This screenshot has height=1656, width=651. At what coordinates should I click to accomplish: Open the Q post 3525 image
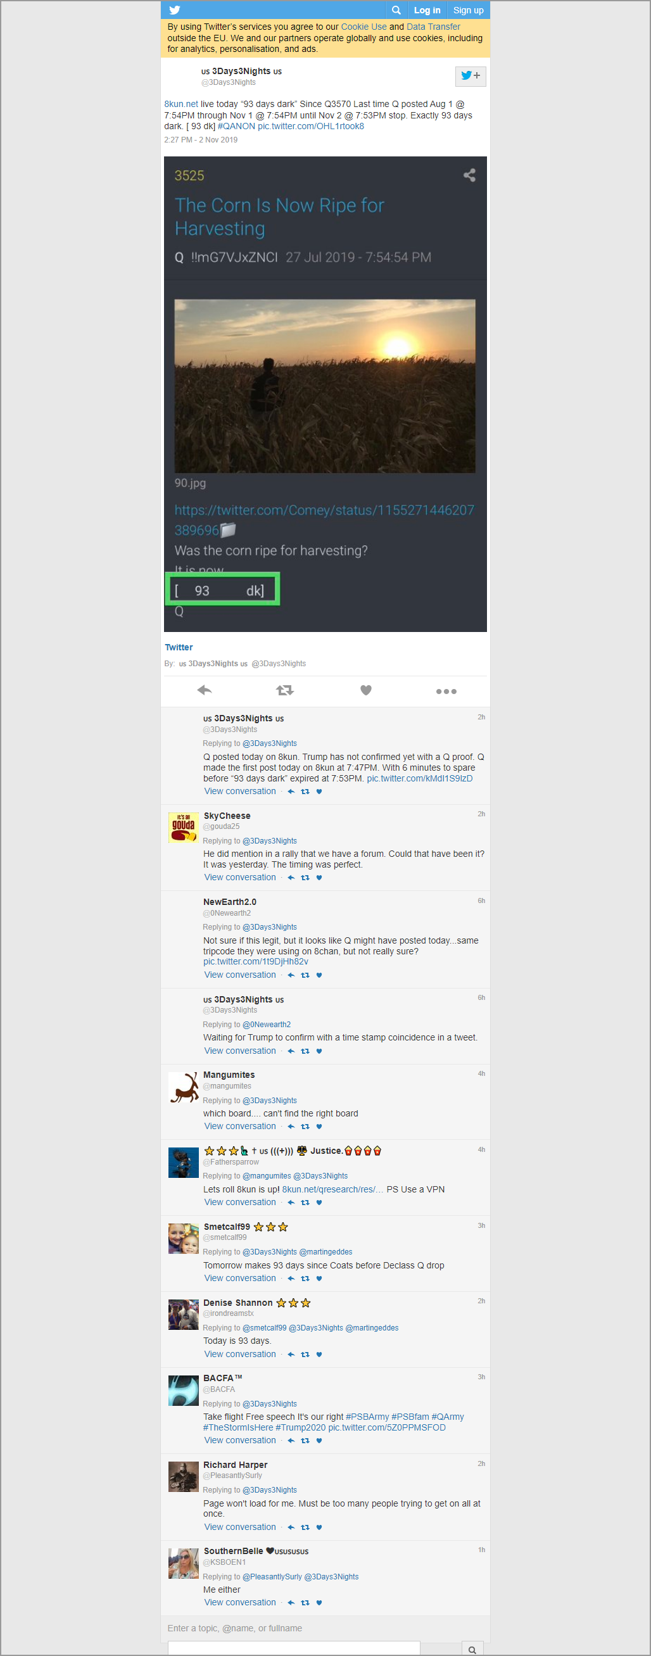click(x=325, y=394)
